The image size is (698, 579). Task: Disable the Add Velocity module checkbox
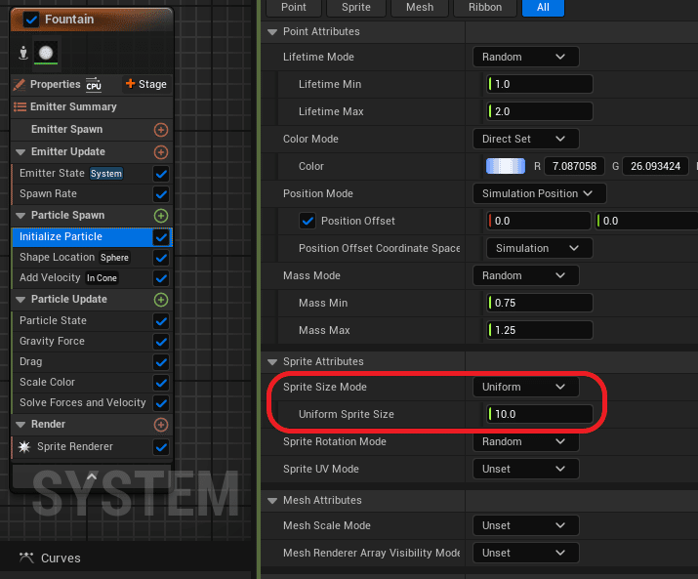(x=161, y=278)
